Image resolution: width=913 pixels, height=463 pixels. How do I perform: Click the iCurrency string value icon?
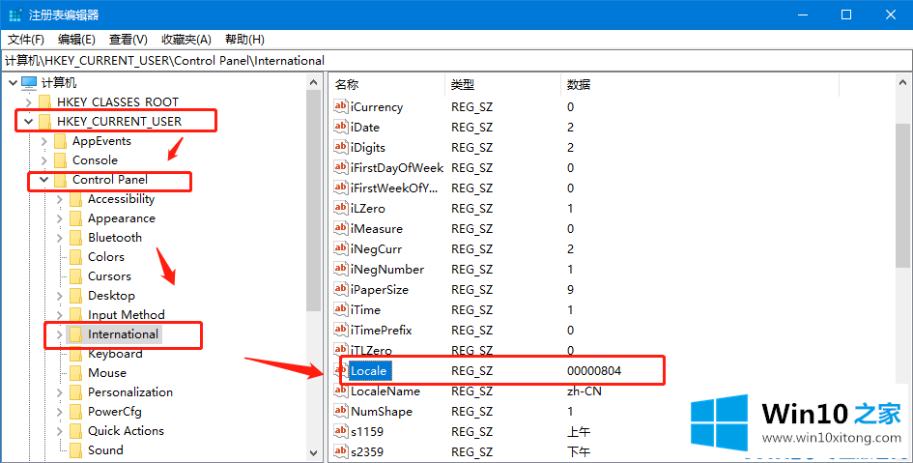pyautogui.click(x=341, y=106)
